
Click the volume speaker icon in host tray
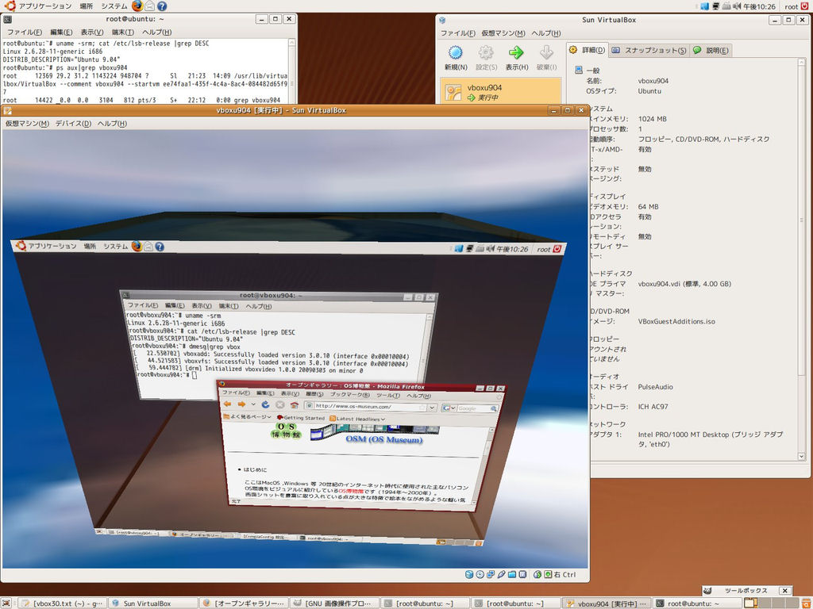coord(738,6)
